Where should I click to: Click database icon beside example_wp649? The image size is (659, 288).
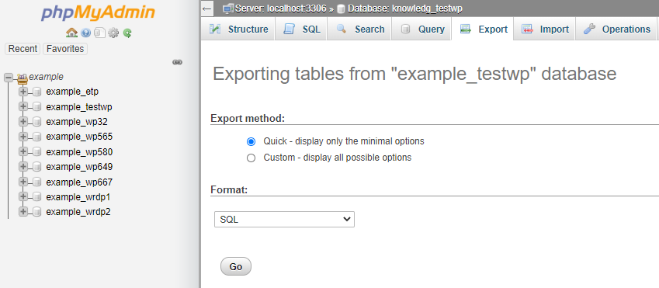click(x=37, y=168)
